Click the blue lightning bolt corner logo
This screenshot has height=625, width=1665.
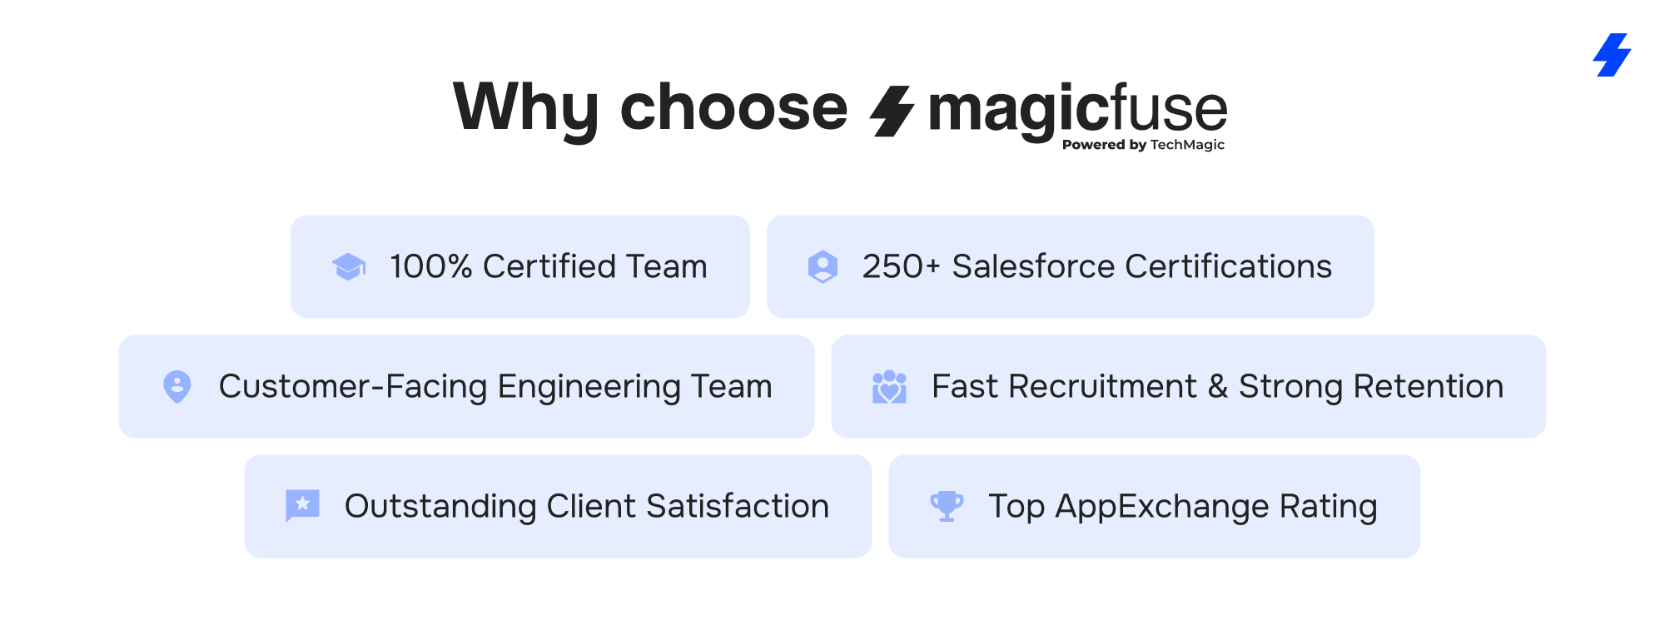pyautogui.click(x=1613, y=55)
